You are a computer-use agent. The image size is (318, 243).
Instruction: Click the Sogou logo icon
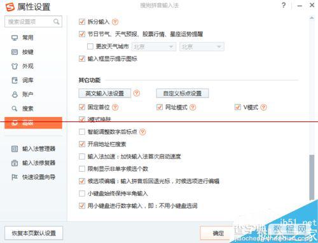(x=10, y=7)
